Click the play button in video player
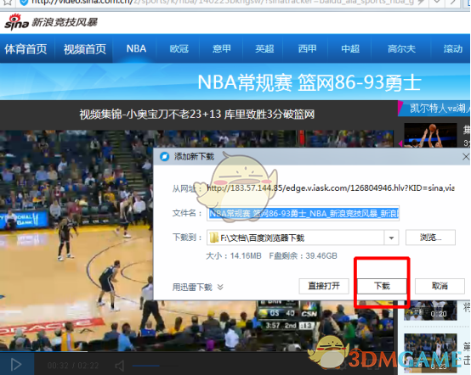The width and height of the screenshot is (471, 375). [16, 365]
